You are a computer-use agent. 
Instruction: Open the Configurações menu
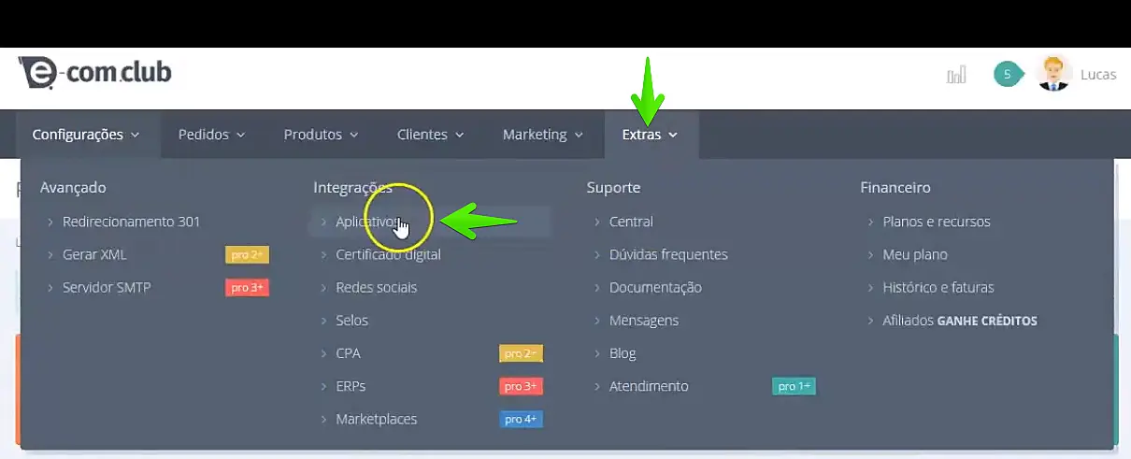[x=86, y=135]
